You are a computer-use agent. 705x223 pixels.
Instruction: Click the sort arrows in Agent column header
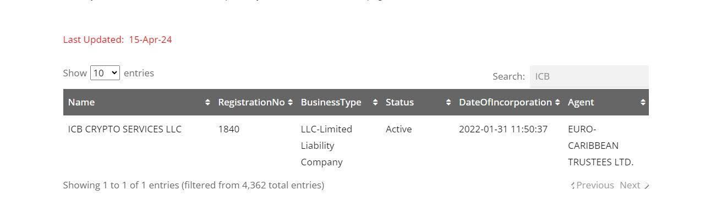pos(643,102)
